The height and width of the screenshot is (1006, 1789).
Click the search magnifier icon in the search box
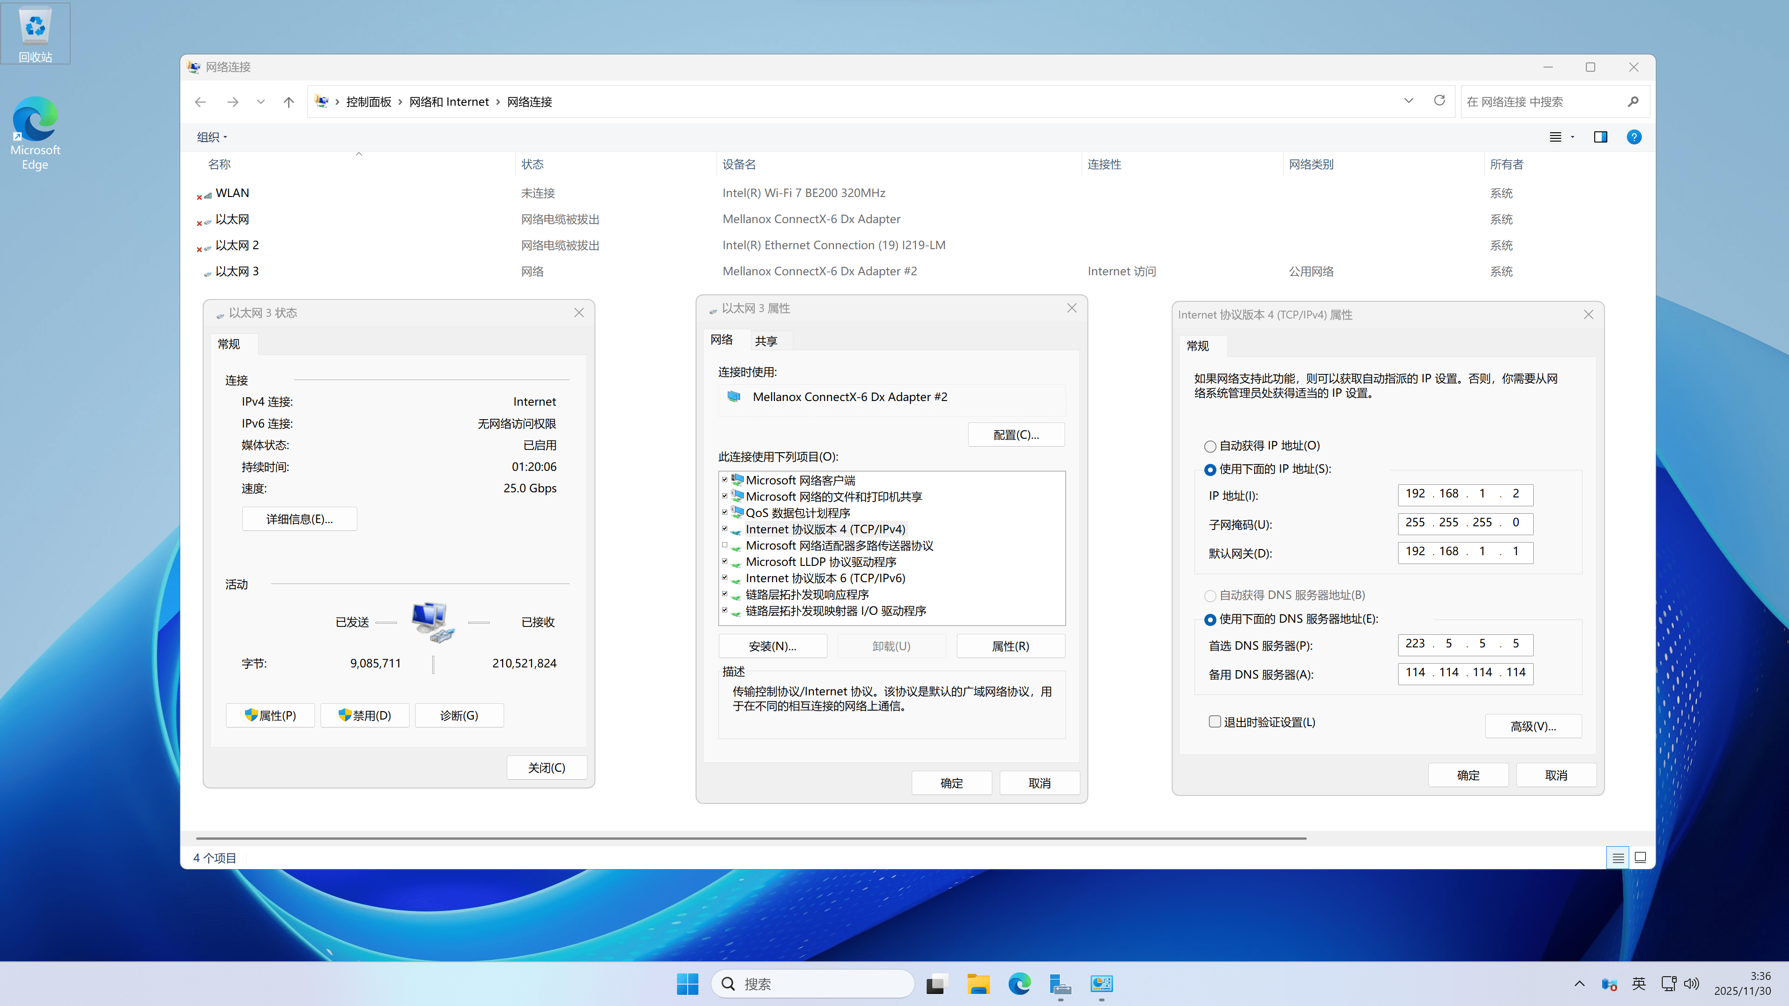(1633, 102)
